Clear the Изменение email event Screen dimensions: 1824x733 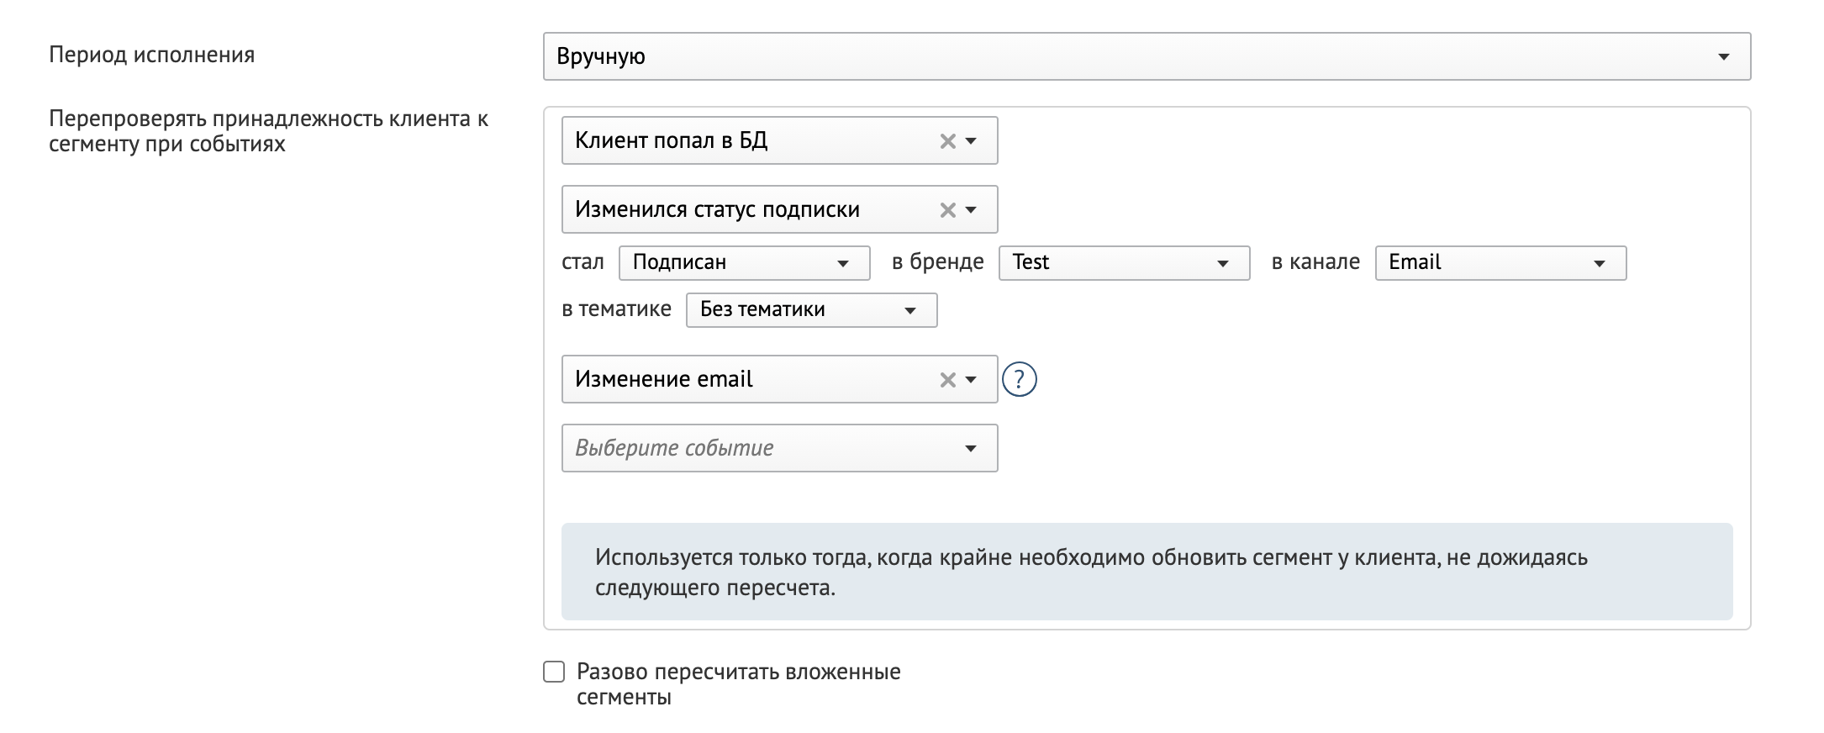point(947,380)
